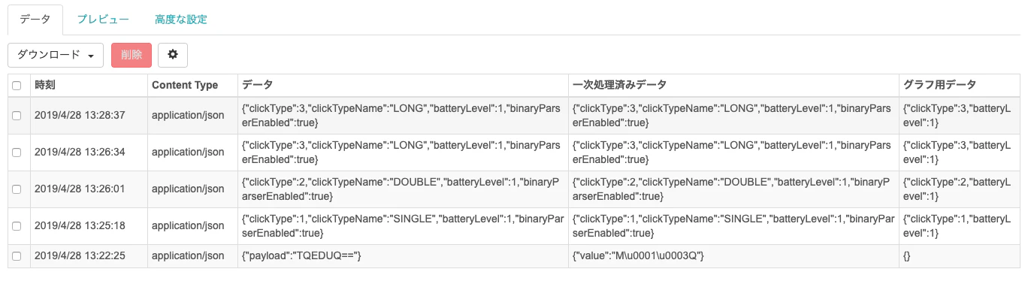Click the red 削除 button
This screenshot has height=281, width=1028.
click(132, 55)
